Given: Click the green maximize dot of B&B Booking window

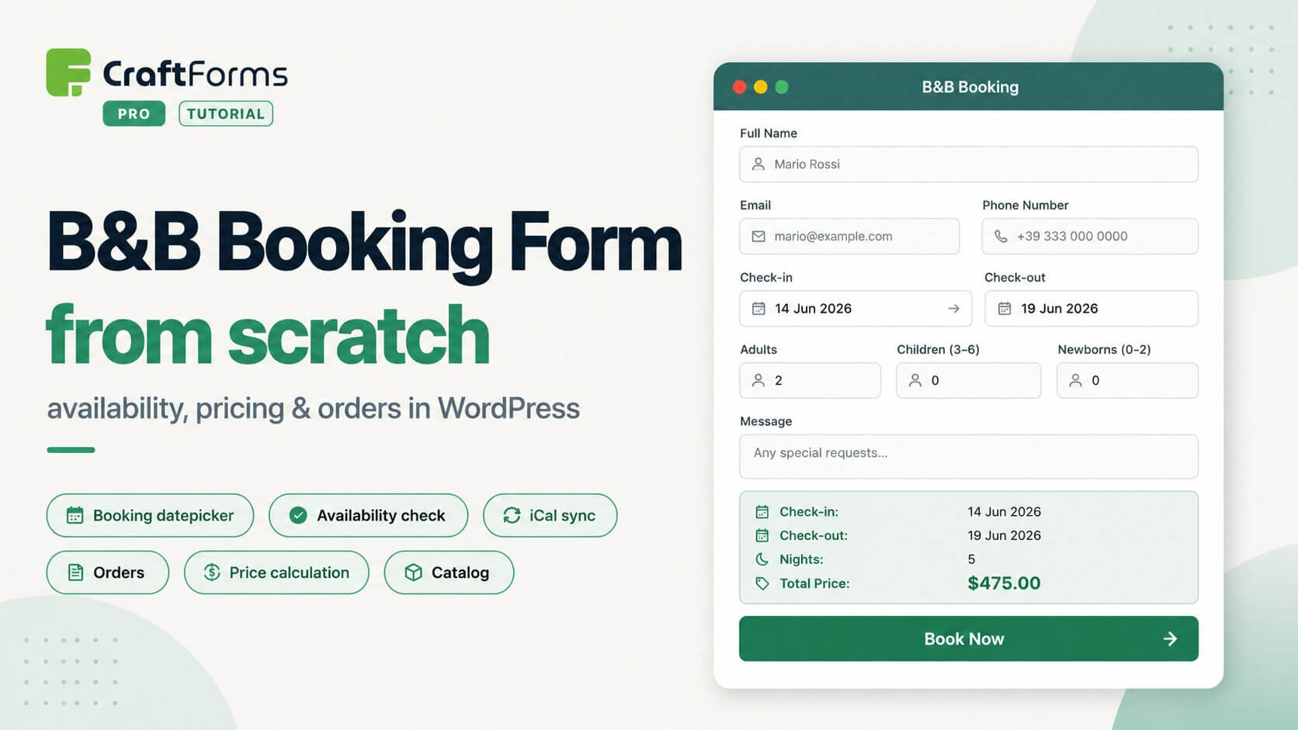Looking at the screenshot, I should tap(782, 87).
